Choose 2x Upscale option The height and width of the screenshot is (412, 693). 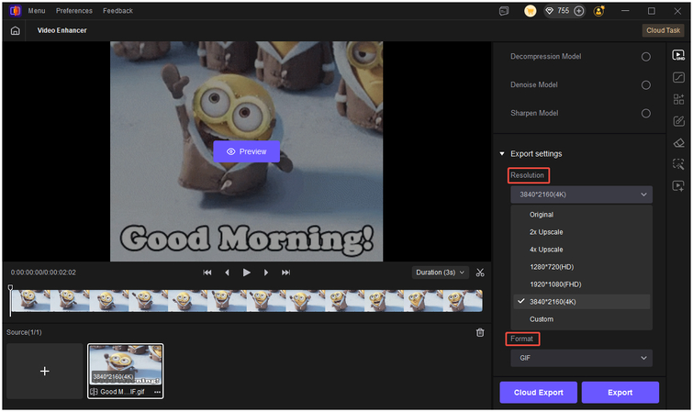tap(581, 232)
